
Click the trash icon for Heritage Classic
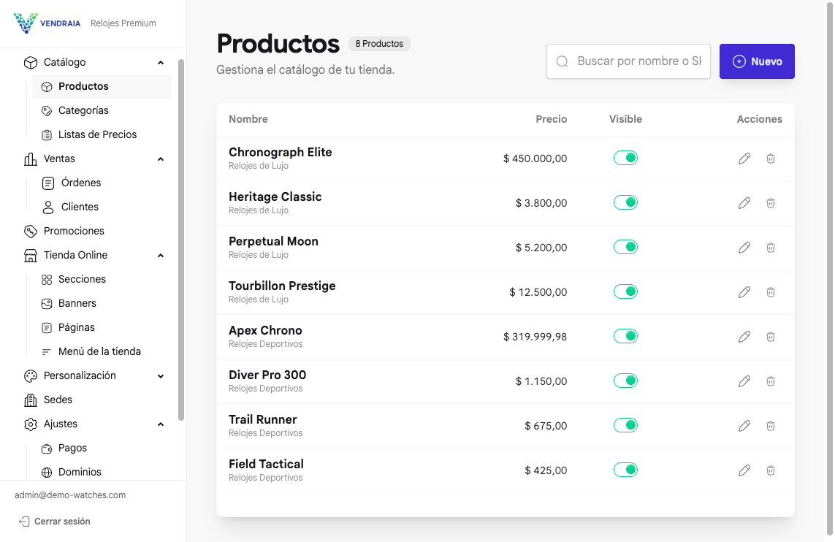pyautogui.click(x=770, y=203)
